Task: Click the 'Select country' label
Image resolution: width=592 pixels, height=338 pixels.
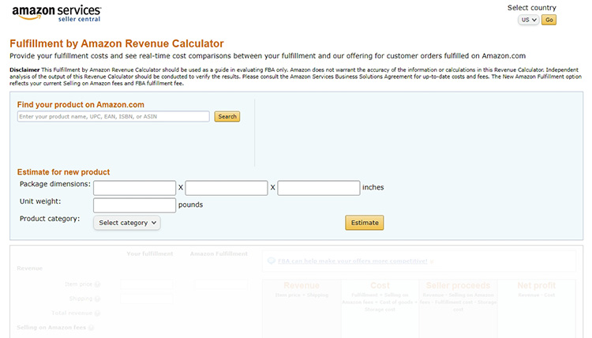Action: pyautogui.click(x=531, y=8)
